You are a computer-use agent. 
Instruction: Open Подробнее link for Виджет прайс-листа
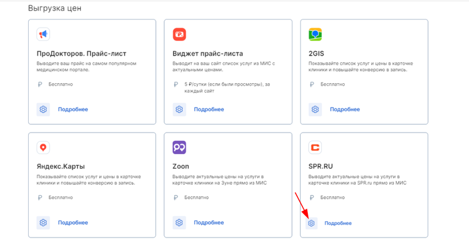(209, 110)
